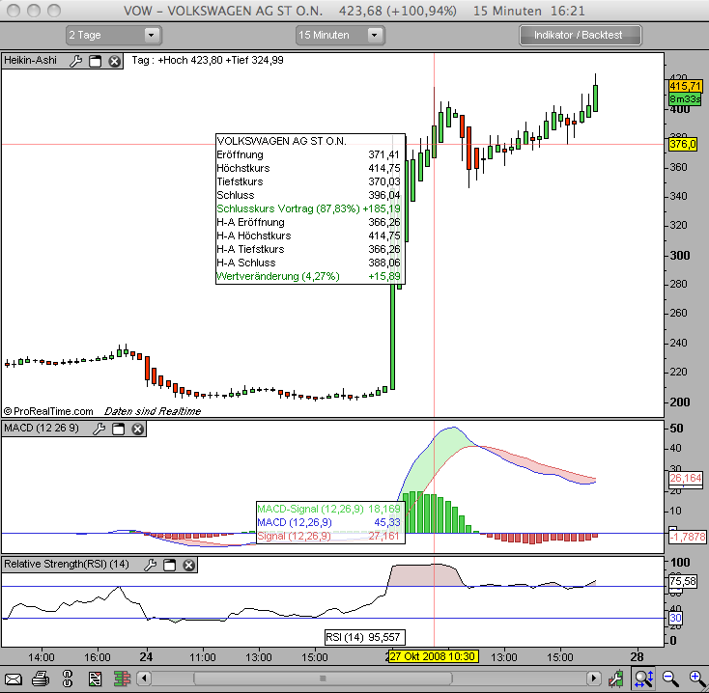Viewport: 709px width, 693px height.
Task: Click the Indikator / Backtest button
Action: pos(581,36)
